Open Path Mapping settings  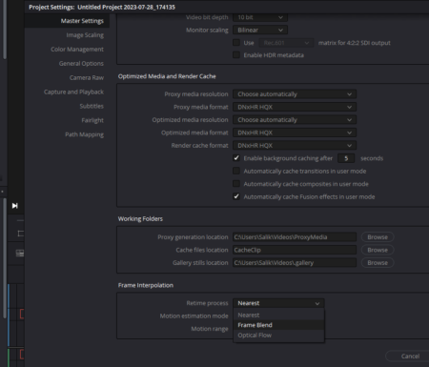(84, 134)
